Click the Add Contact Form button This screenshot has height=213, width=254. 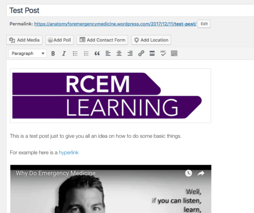102,40
